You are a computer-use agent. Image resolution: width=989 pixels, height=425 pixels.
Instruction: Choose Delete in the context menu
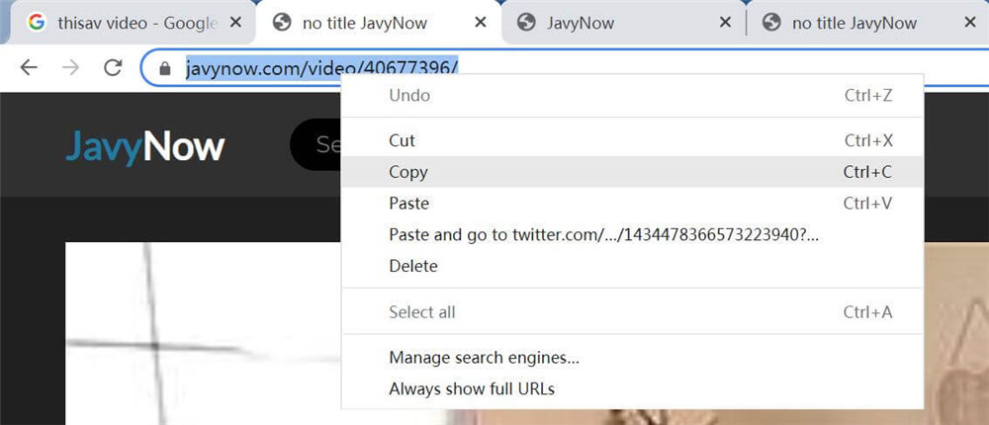point(412,266)
